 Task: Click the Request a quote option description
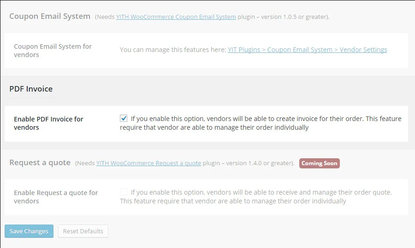[x=256, y=197]
